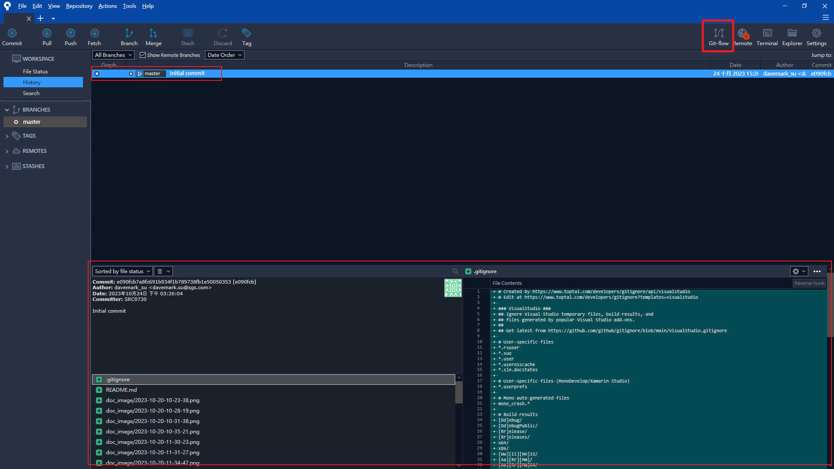The image size is (834, 469).
Task: Select README.md in file list
Action: [121, 390]
